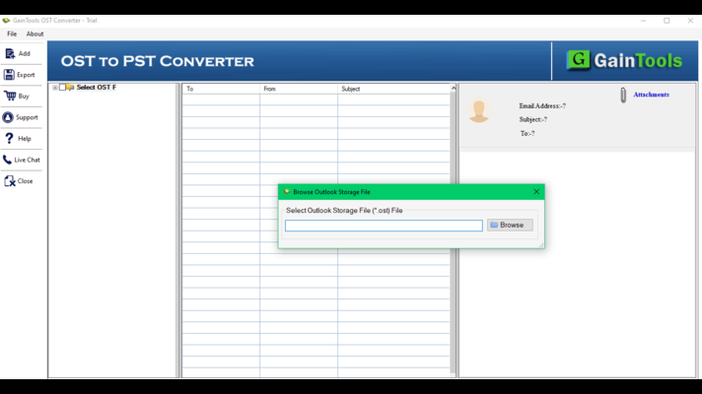Click the Subject column header
The width and height of the screenshot is (702, 394).
coord(393,89)
